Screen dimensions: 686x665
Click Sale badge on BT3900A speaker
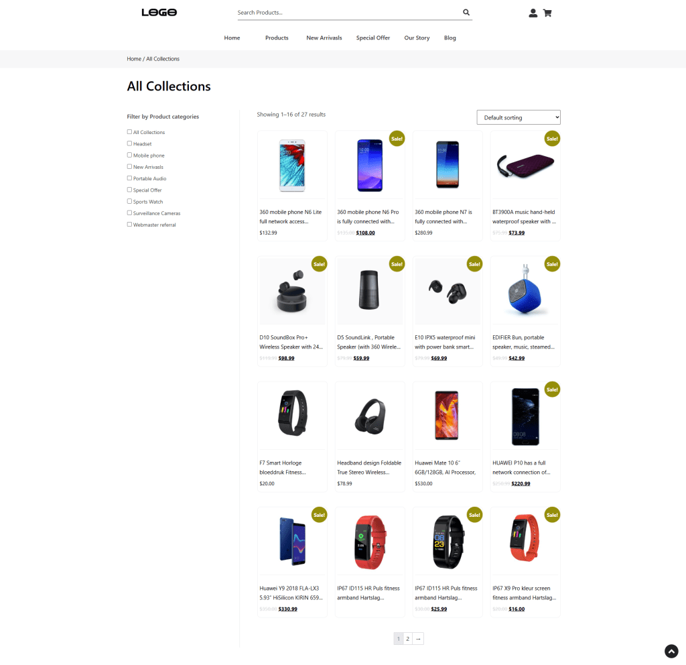tap(552, 139)
